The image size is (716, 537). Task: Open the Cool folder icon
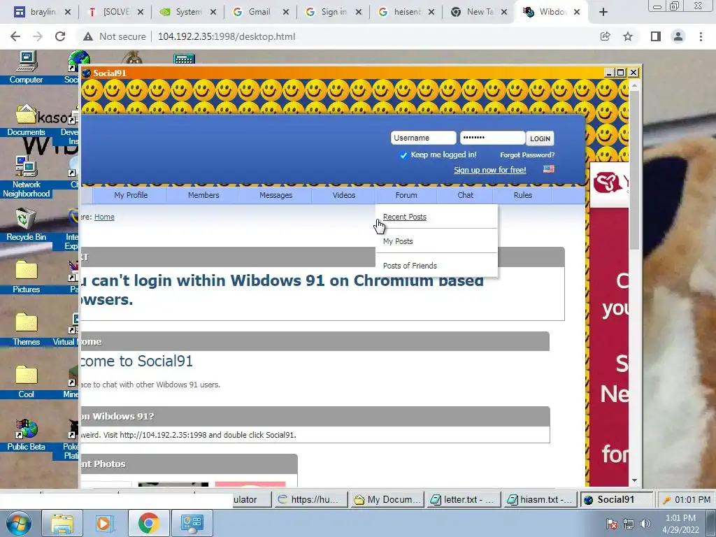tap(26, 382)
